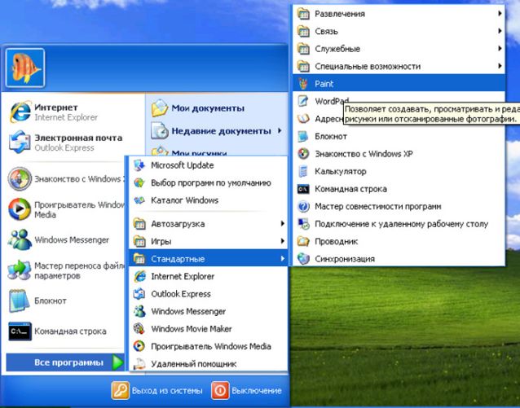Viewport: 520px width, 408px height.
Task: Click Выбор программ по умолчанию icon
Action: tap(139, 182)
